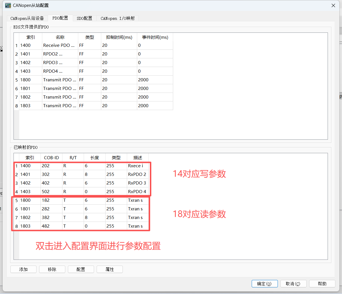The width and height of the screenshot is (342, 294).
Task: Click the 抑制时间(ms) column header
Action: pyautogui.click(x=119, y=37)
